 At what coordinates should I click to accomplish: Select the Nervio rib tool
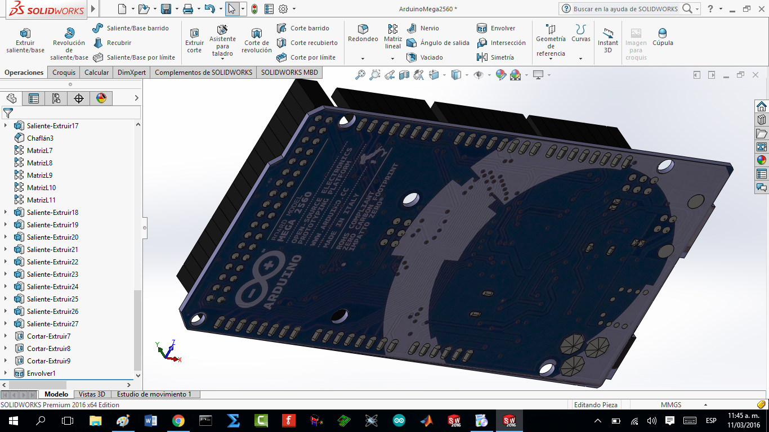[x=423, y=28]
